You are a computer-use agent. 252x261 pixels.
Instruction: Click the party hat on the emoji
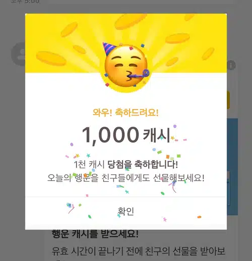tap(108, 49)
